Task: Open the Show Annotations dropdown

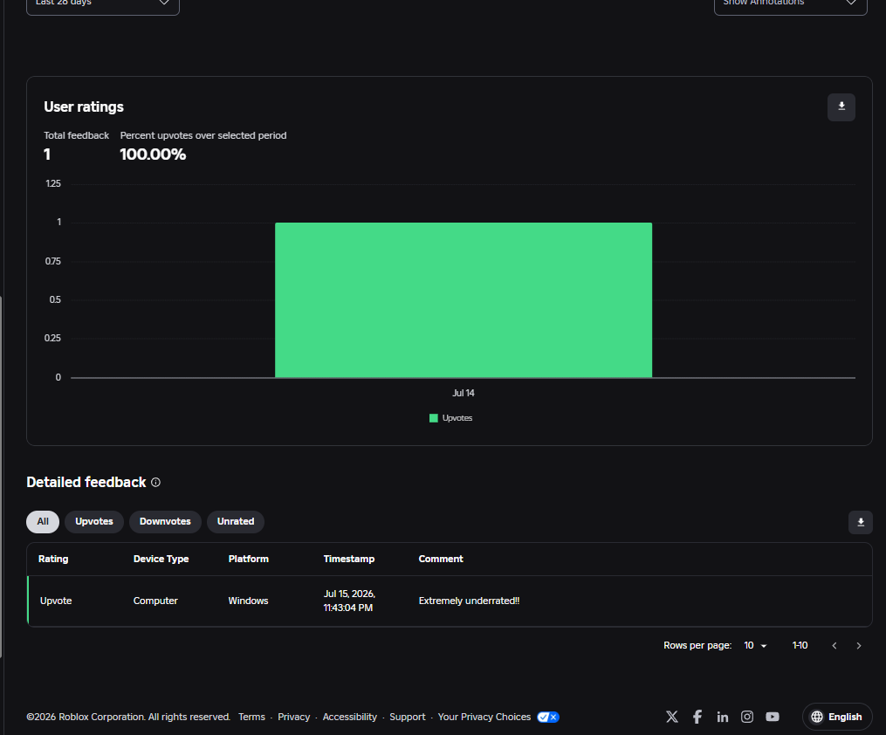Action: coord(790,4)
